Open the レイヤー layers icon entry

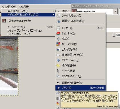(x=58, y=28)
